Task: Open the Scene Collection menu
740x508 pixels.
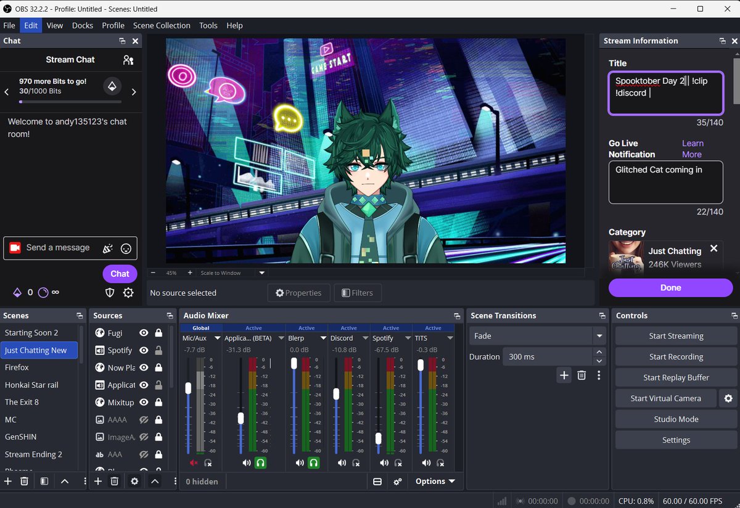Action: 162,25
